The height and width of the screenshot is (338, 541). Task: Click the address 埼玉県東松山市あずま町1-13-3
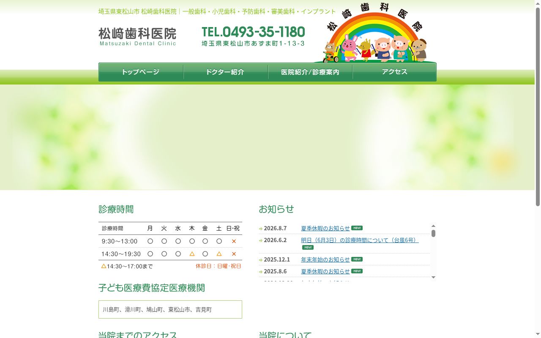point(253,43)
